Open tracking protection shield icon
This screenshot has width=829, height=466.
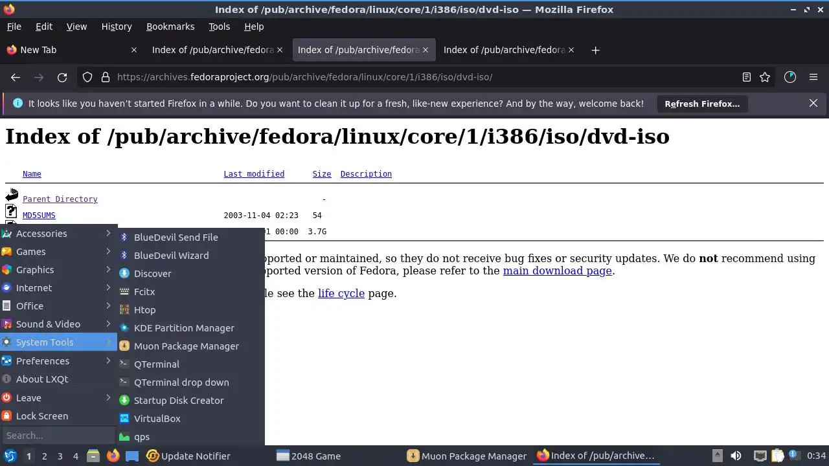point(87,77)
